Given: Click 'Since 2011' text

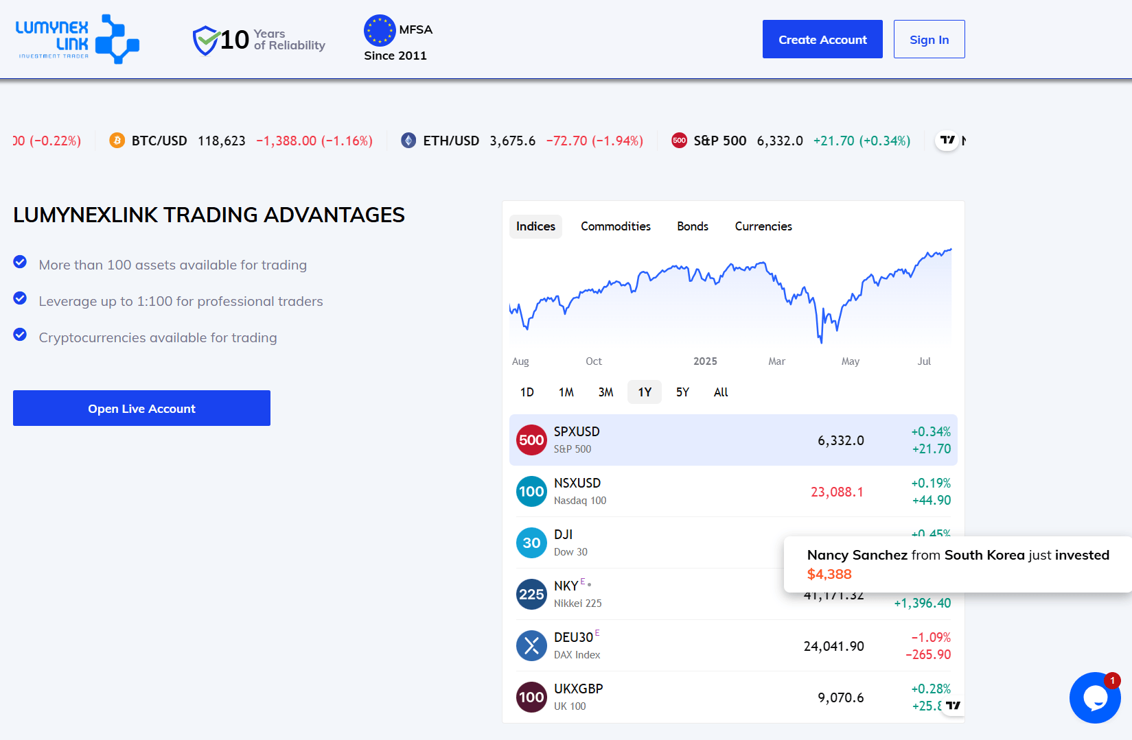Looking at the screenshot, I should click(x=395, y=56).
